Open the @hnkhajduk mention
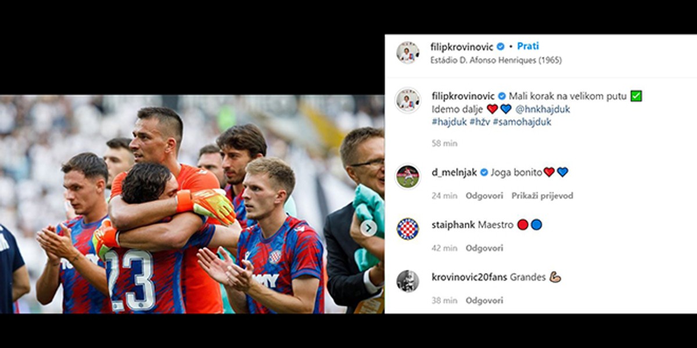The image size is (697, 348). tap(542, 109)
